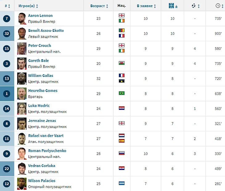The width and height of the screenshot is (225, 191).
Task: Open Luka Modric's player profile link
Action: coord(39,106)
